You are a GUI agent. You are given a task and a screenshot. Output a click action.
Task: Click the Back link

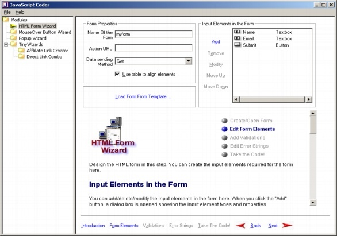click(x=255, y=226)
